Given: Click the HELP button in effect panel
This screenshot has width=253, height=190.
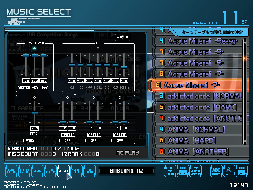Looking at the screenshot, I should click(x=123, y=37).
